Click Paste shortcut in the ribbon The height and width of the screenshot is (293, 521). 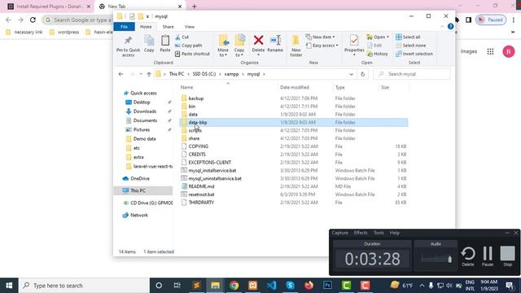192,54
